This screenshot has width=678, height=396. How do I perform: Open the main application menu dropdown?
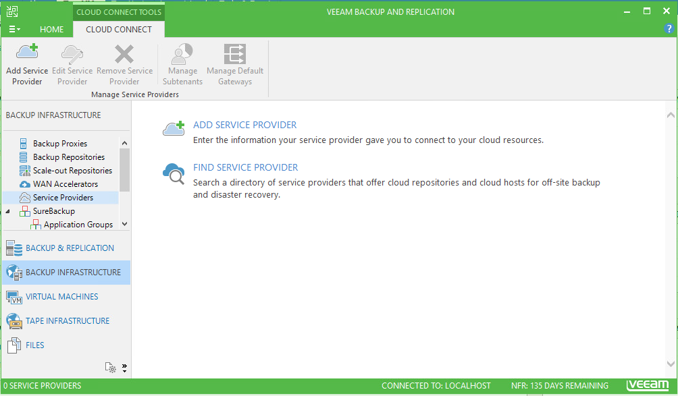tap(14, 30)
